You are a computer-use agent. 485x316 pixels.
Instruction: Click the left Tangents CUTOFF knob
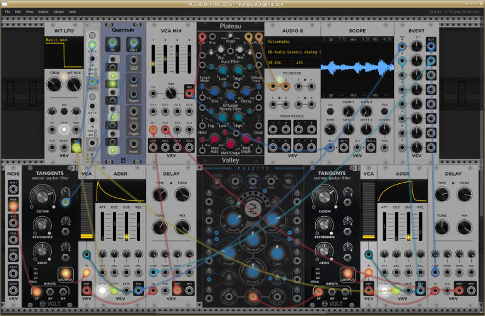42,197
